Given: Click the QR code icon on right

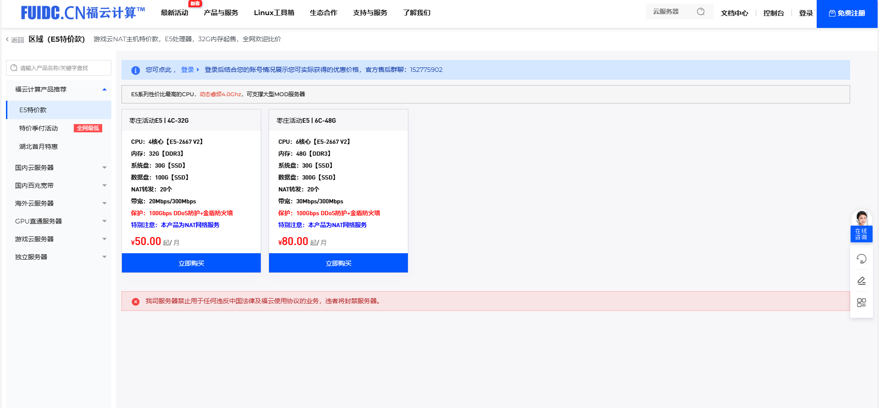Looking at the screenshot, I should (861, 303).
